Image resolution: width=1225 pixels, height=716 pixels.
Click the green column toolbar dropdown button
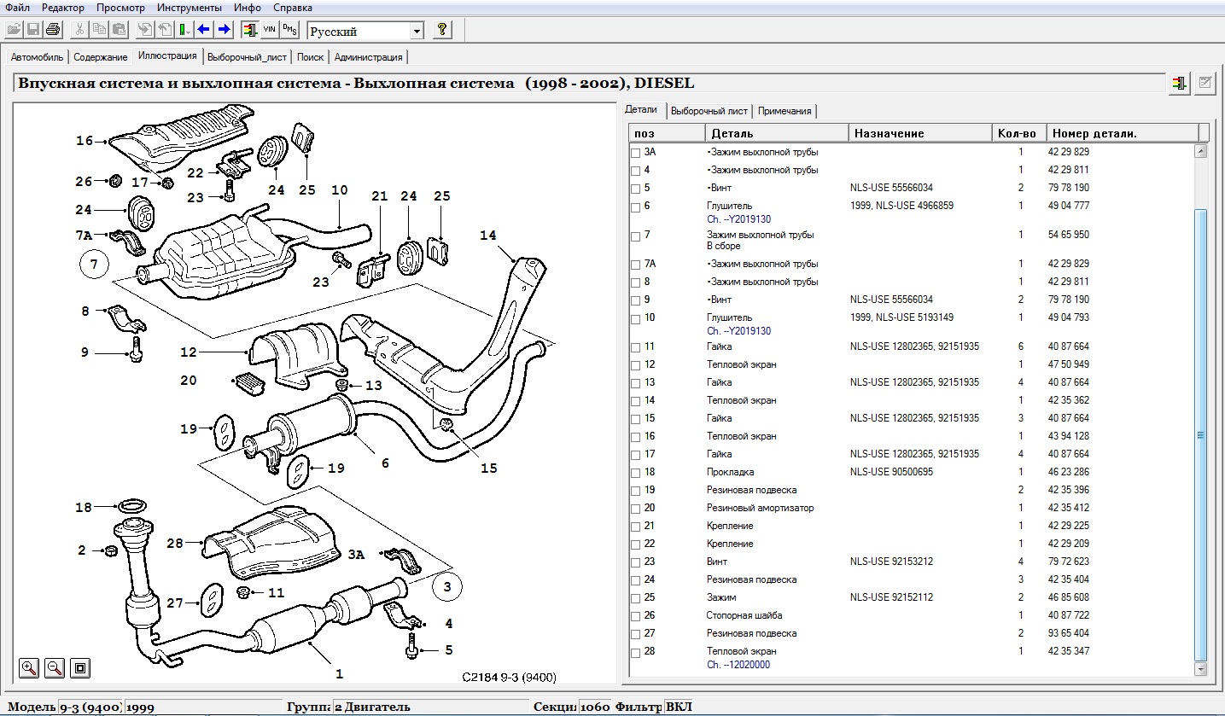[184, 30]
